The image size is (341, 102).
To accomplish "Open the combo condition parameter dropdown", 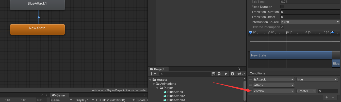I will [x=274, y=91].
